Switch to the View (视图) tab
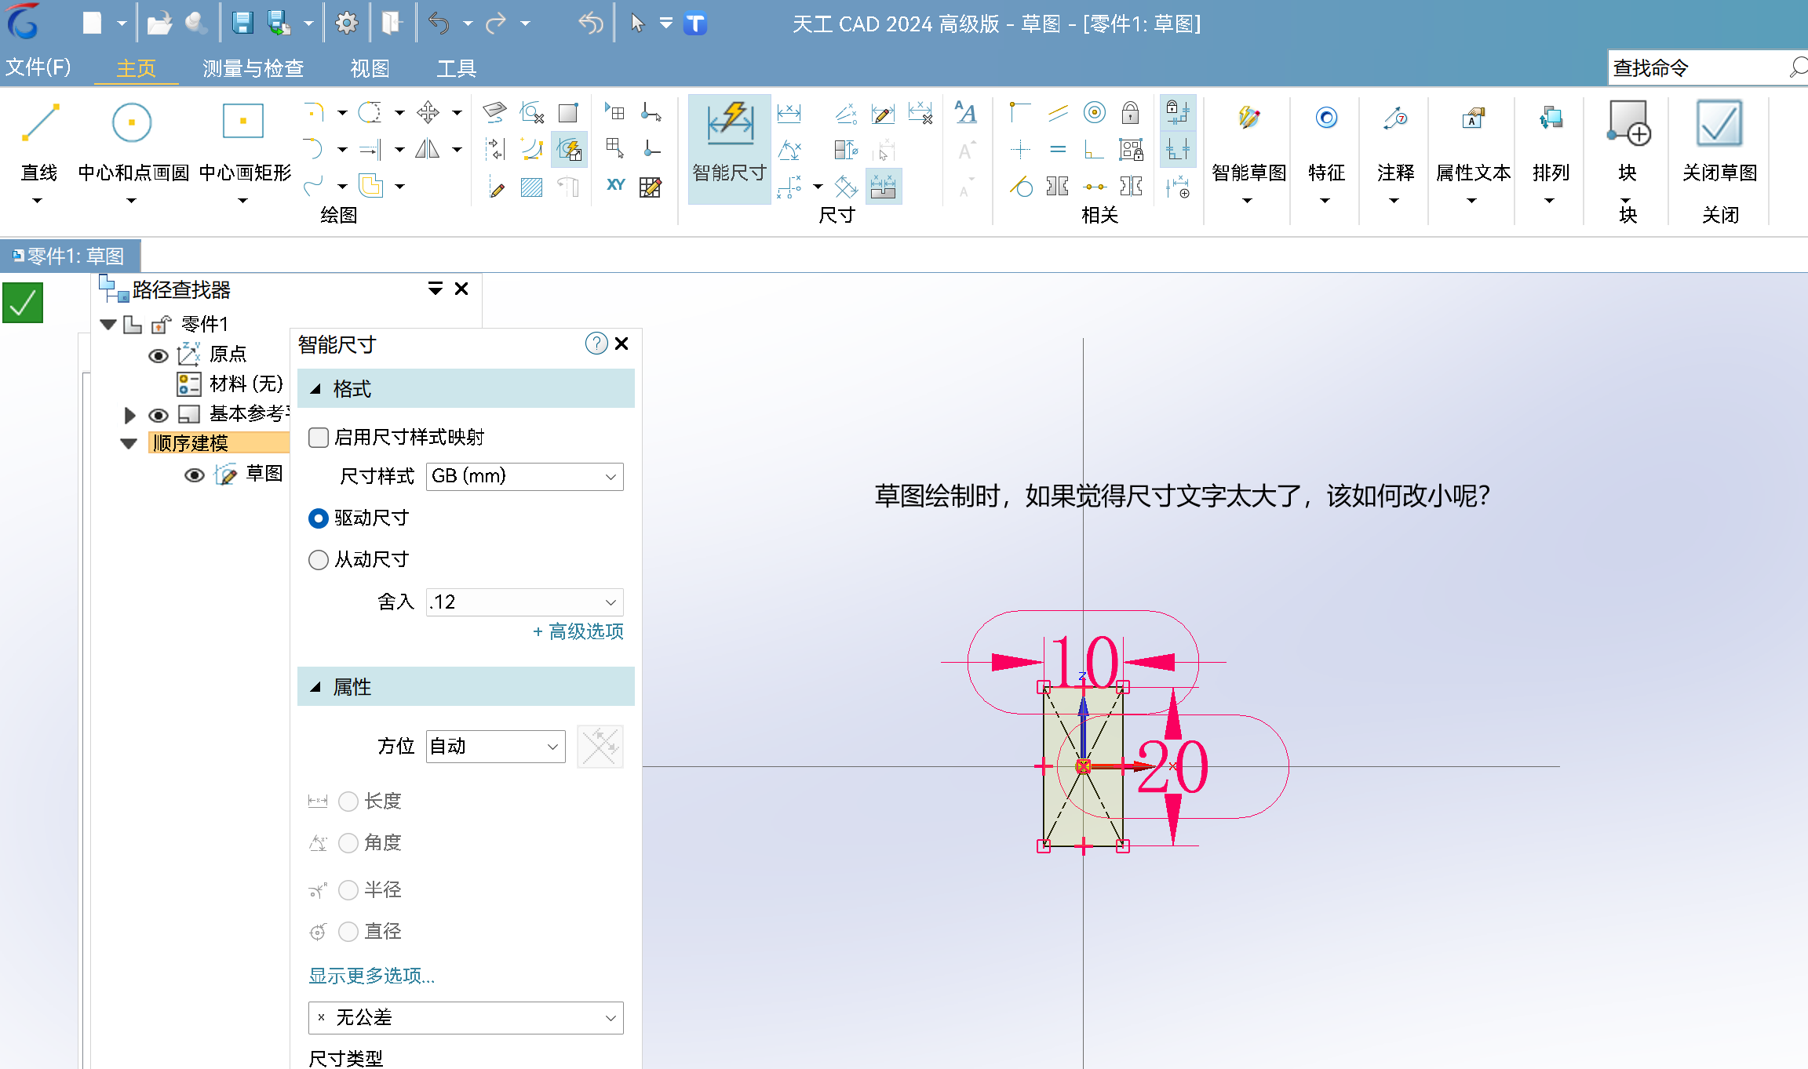This screenshot has height=1069, width=1808. [370, 68]
